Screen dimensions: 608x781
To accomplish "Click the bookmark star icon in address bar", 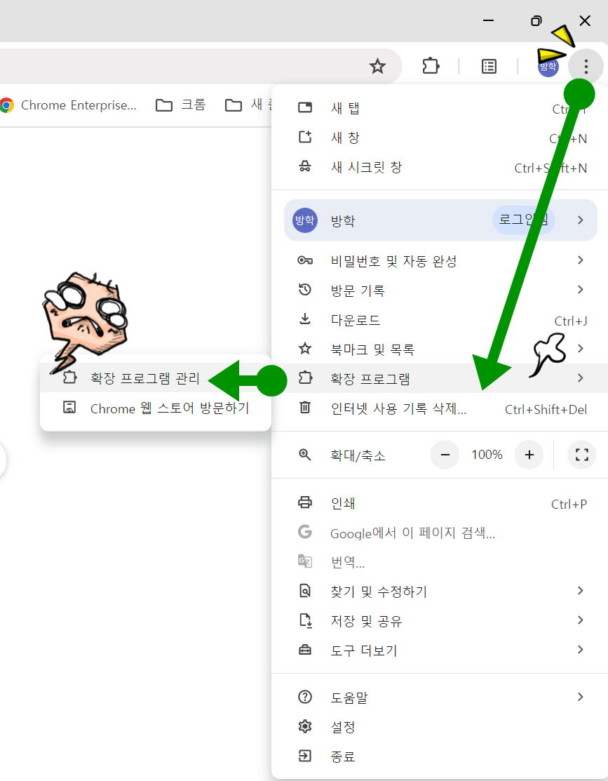I will pyautogui.click(x=378, y=67).
